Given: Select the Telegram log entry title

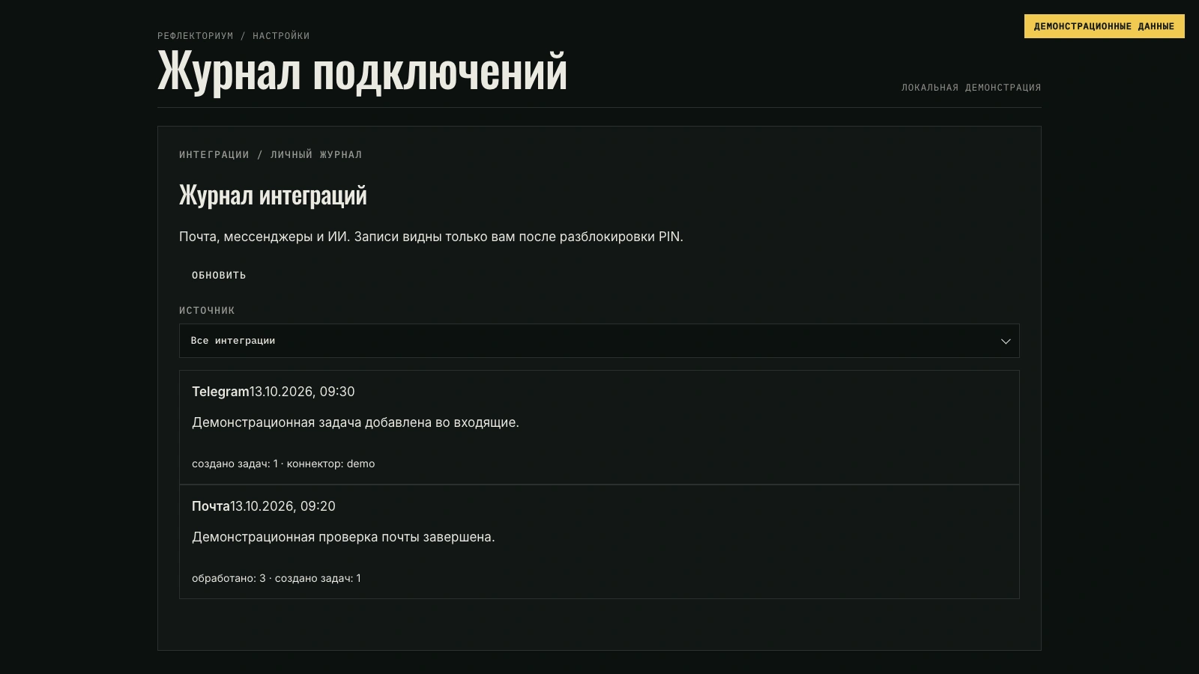Looking at the screenshot, I should 220,392.
